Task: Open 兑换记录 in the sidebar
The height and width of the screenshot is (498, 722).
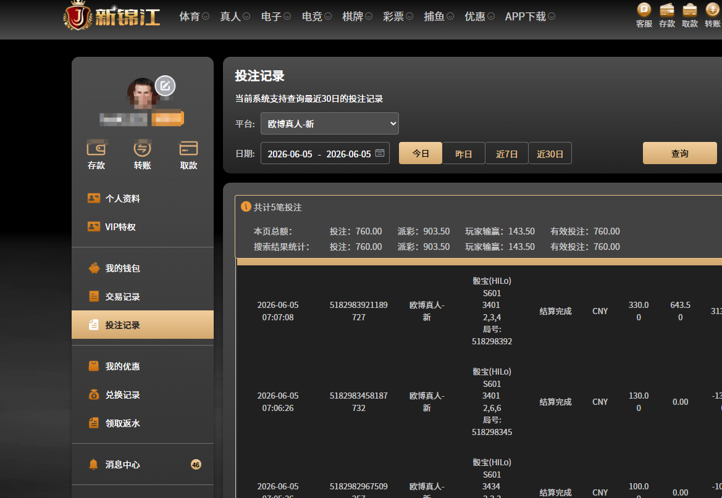Action: pyautogui.click(x=142, y=395)
